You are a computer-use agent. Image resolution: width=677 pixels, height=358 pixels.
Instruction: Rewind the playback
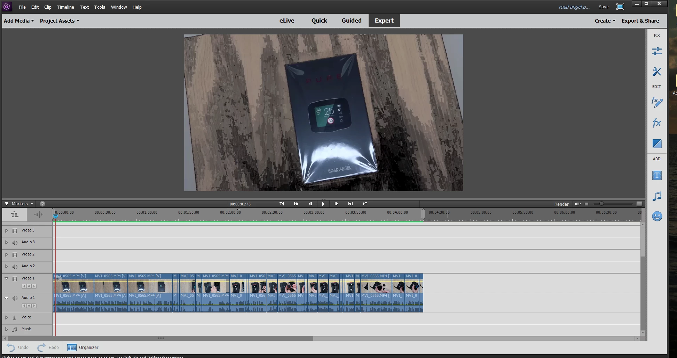(296, 204)
